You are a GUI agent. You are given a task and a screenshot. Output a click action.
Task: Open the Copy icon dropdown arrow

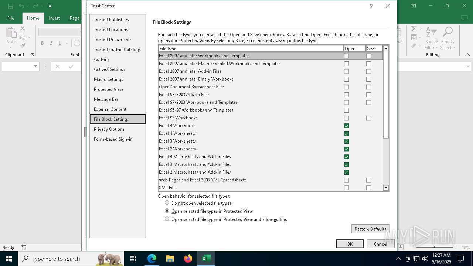[x=29, y=37]
